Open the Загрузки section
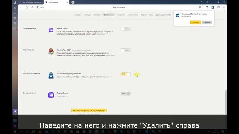Screen dimensions: 239x134 [x=88, y=15]
